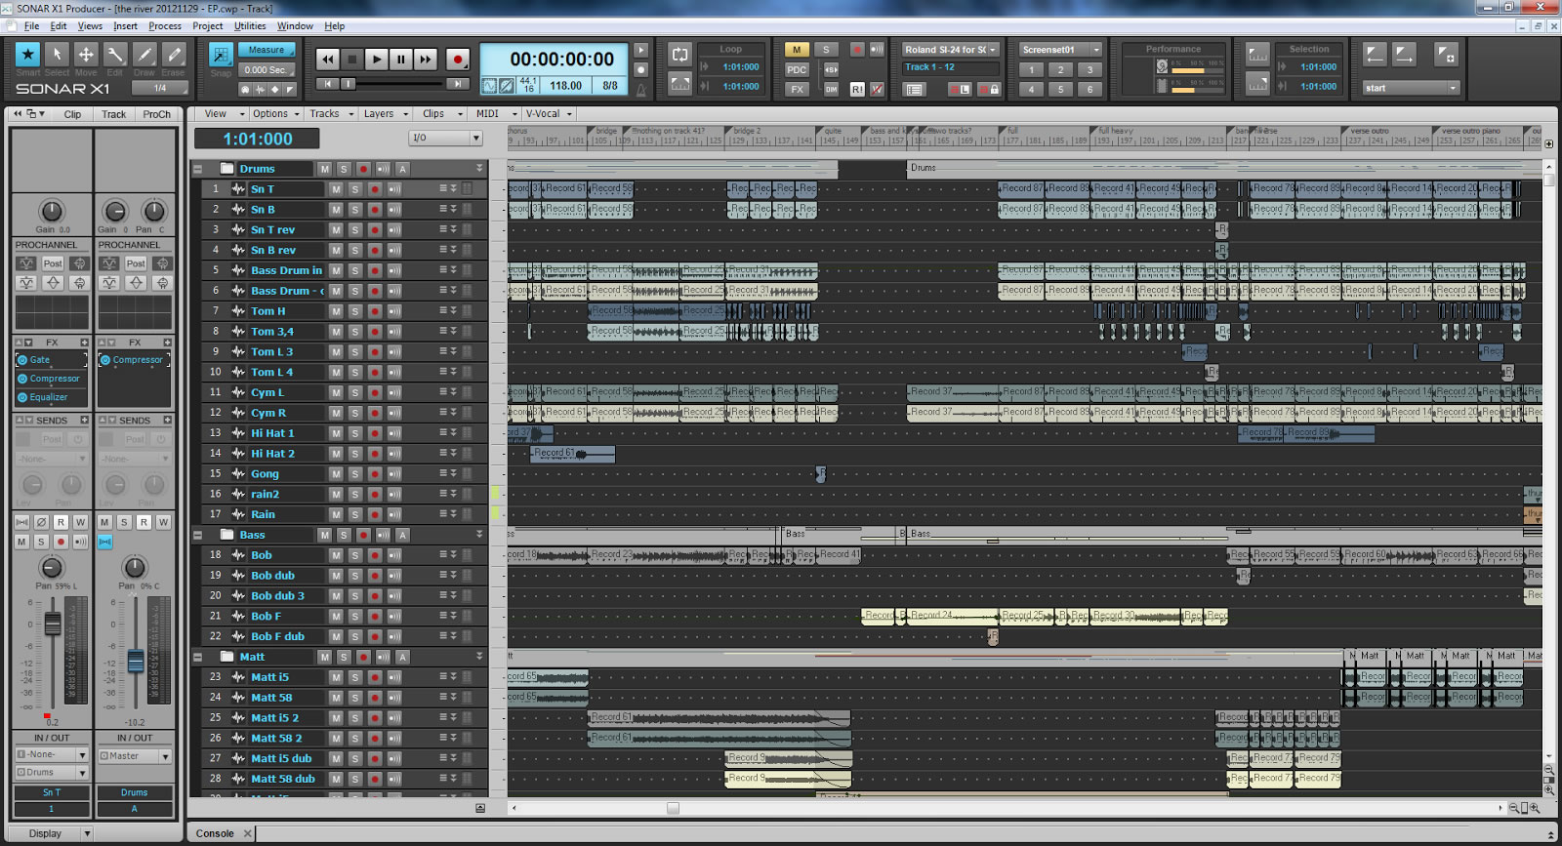Viewport: 1562px width, 846px height.
Task: Click the insert marker button
Action: (1447, 55)
